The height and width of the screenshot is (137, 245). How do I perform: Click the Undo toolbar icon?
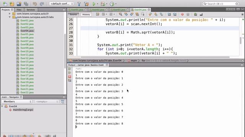pos(35,4)
